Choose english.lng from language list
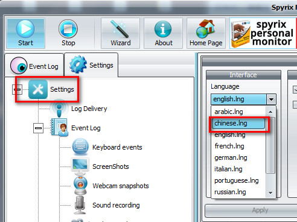The width and height of the screenshot is (297, 222). [x=238, y=135]
